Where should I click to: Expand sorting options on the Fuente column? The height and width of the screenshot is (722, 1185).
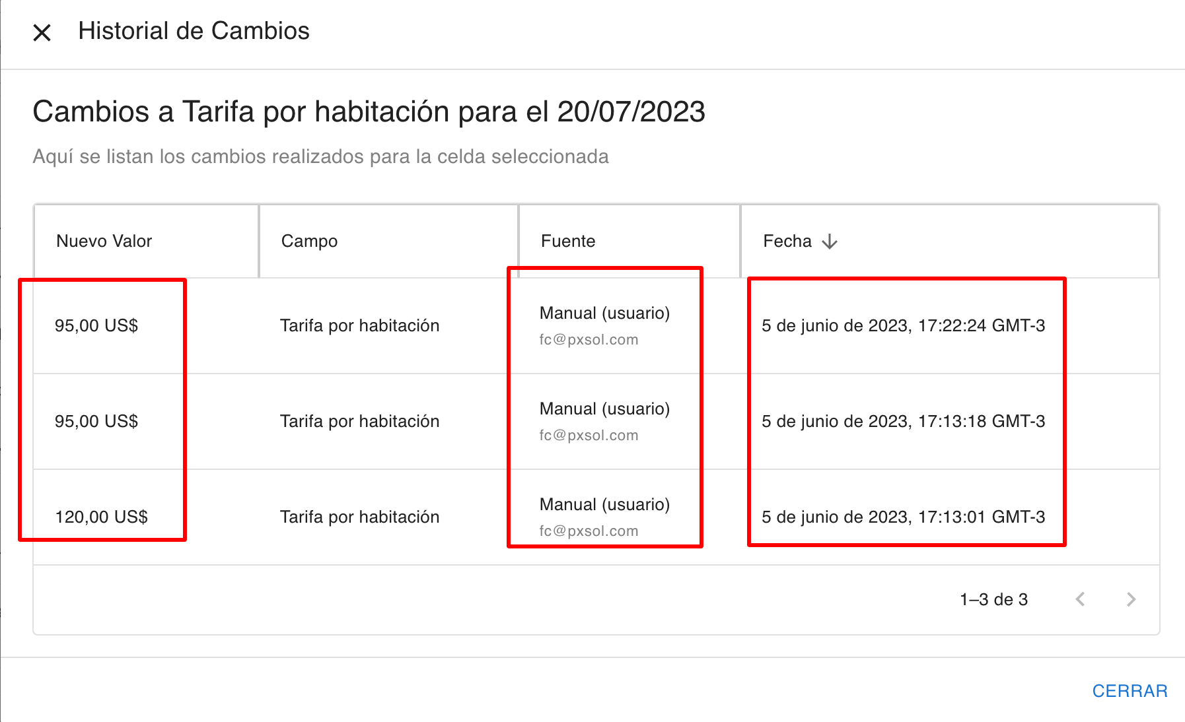(x=568, y=241)
